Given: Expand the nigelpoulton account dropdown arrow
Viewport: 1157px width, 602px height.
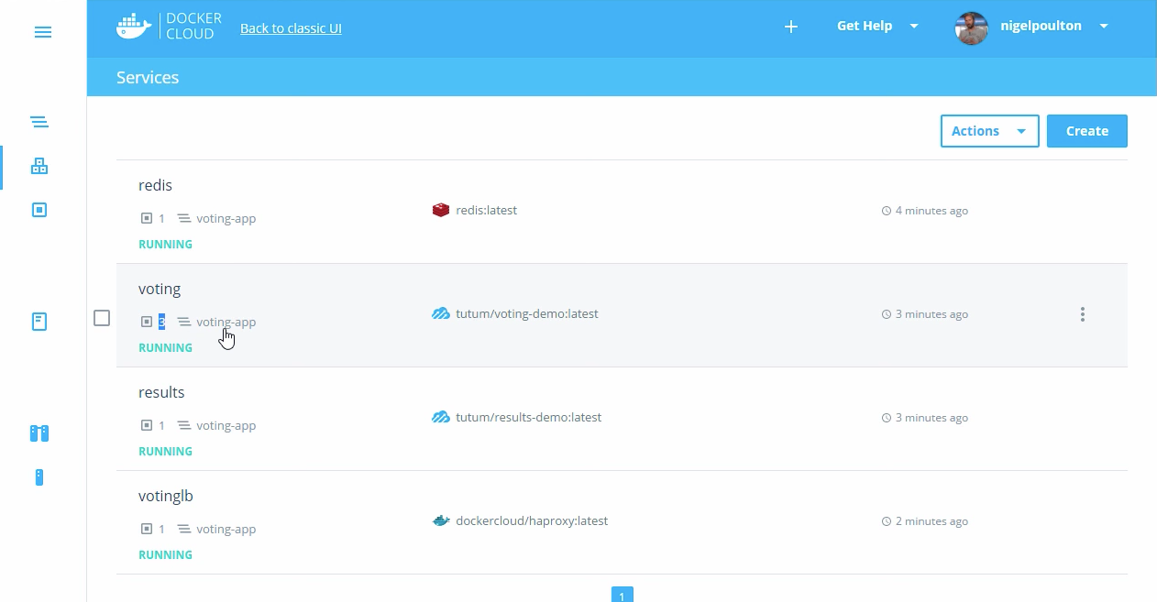Looking at the screenshot, I should 1104,26.
